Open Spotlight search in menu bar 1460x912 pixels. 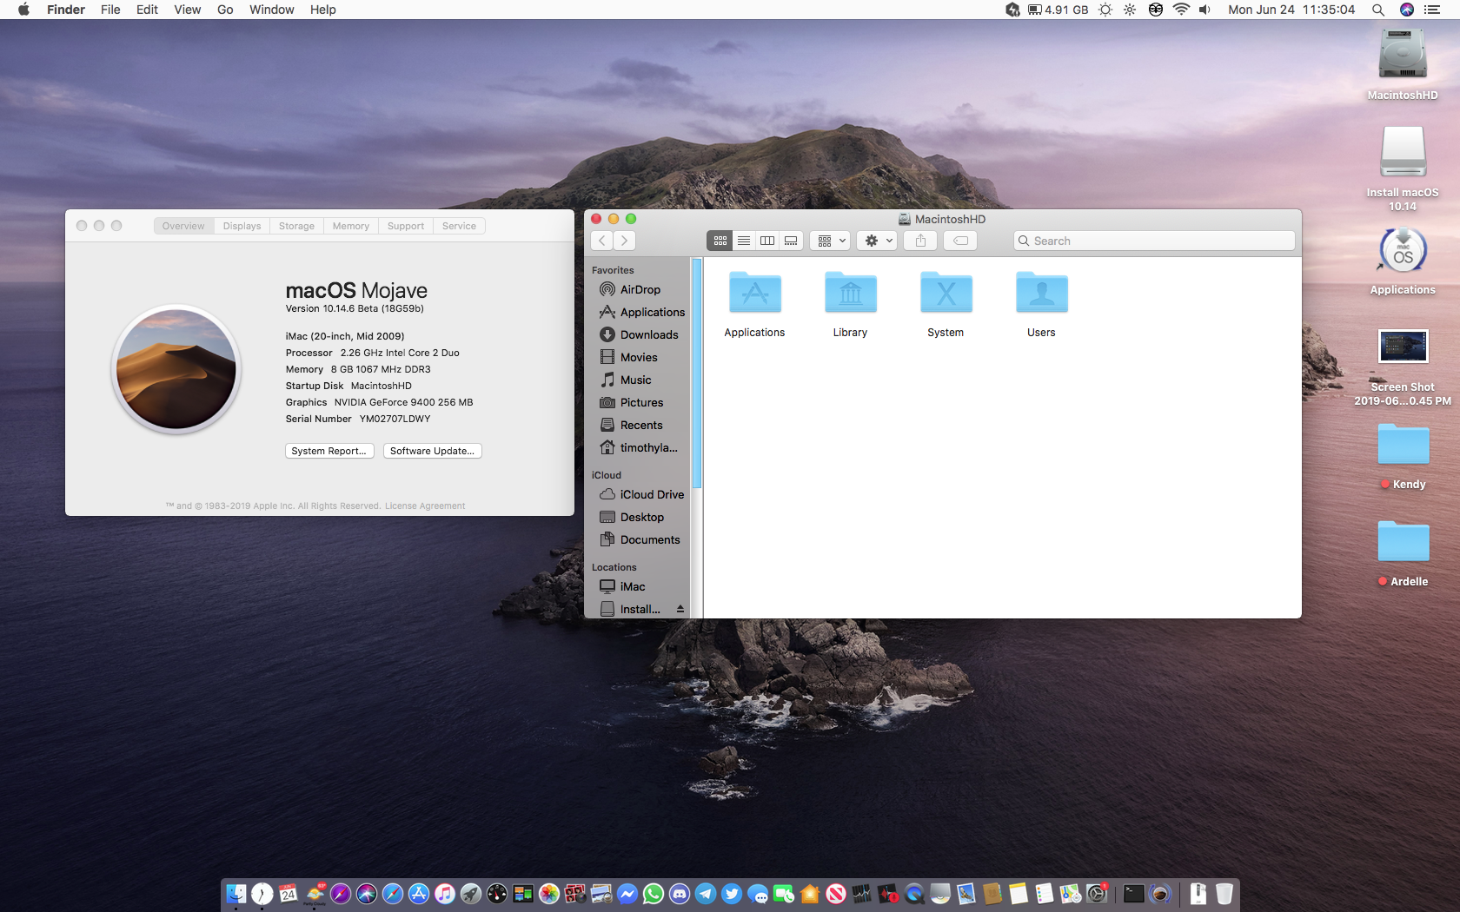pyautogui.click(x=1378, y=10)
